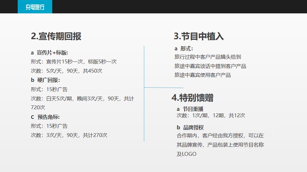Click line 合作期内，客户经由我方授权，可以在
Viewport: 307px width, 172px height.
click(x=220, y=136)
